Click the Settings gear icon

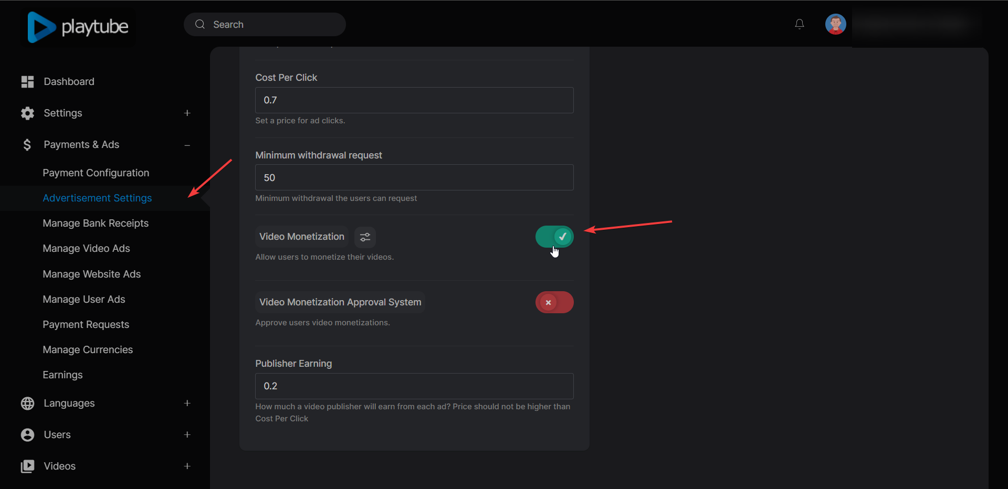point(27,113)
